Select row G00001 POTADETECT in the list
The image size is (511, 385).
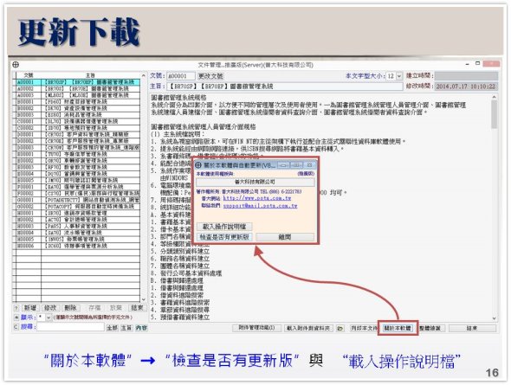(x=78, y=200)
